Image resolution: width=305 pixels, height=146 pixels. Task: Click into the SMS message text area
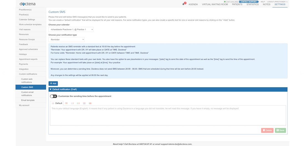168,116
